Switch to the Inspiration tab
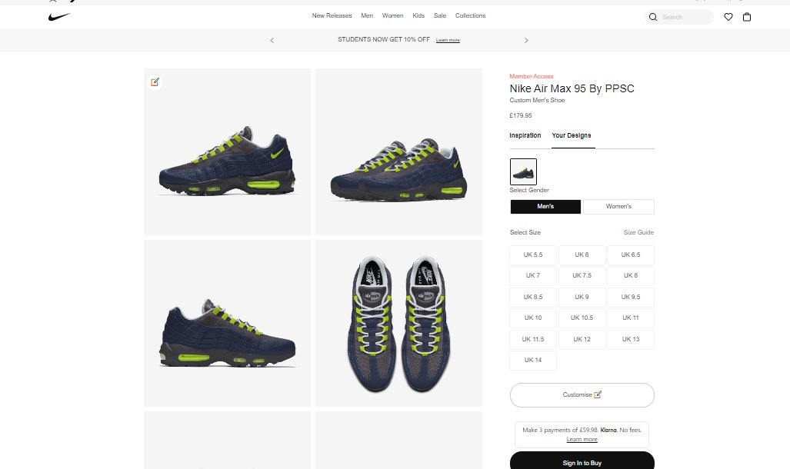 click(525, 135)
